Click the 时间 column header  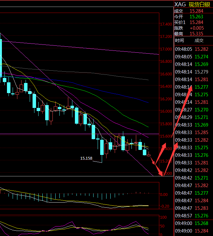pyautogui.click(x=180, y=40)
